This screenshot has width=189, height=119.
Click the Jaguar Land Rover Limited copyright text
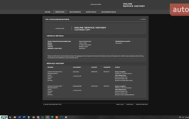(x=53, y=104)
